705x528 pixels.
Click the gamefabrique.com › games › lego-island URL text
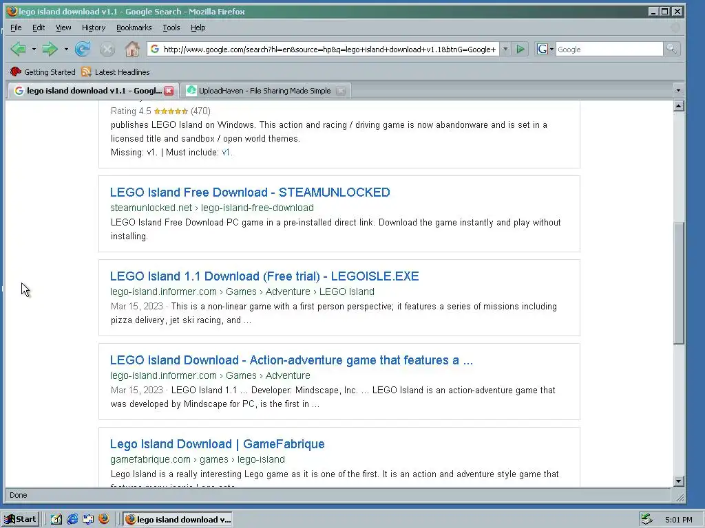pos(198,459)
